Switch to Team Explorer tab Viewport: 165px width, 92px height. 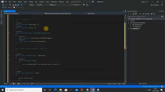pyautogui.click(x=143, y=84)
